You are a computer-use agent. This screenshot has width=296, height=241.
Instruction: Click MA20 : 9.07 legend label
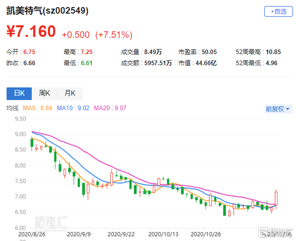tap(110, 108)
